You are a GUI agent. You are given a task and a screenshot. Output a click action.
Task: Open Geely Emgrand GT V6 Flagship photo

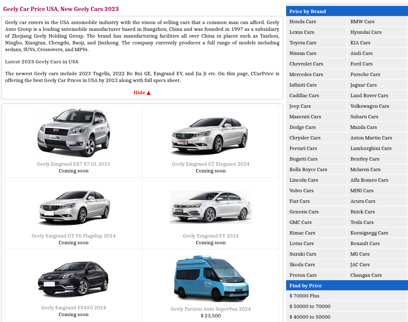(74, 207)
